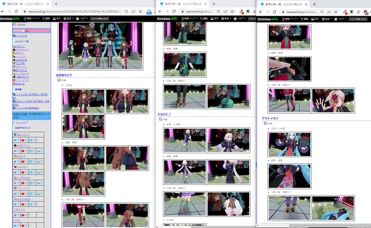The height and width of the screenshot is (228, 371).
Task: Go back in the left browser window
Action: pos(2,11)
